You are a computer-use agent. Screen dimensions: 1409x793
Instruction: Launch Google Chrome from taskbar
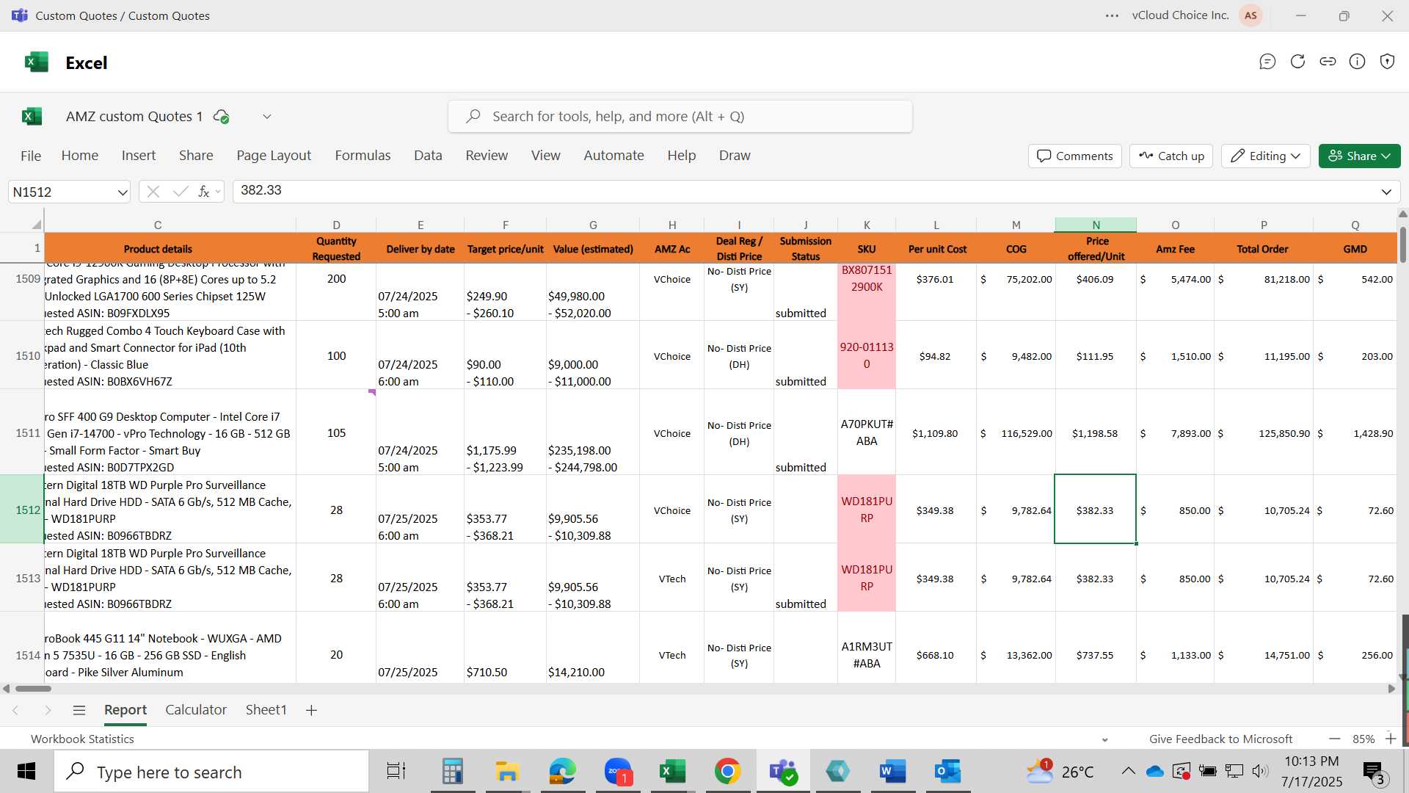pos(727,772)
